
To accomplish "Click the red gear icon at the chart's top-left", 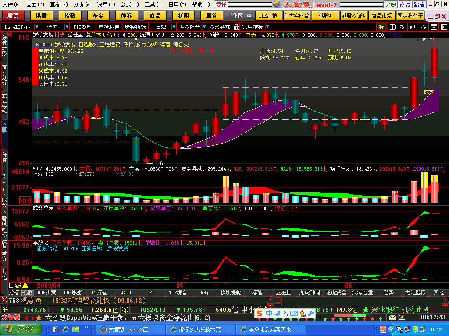I will (x=10, y=35).
